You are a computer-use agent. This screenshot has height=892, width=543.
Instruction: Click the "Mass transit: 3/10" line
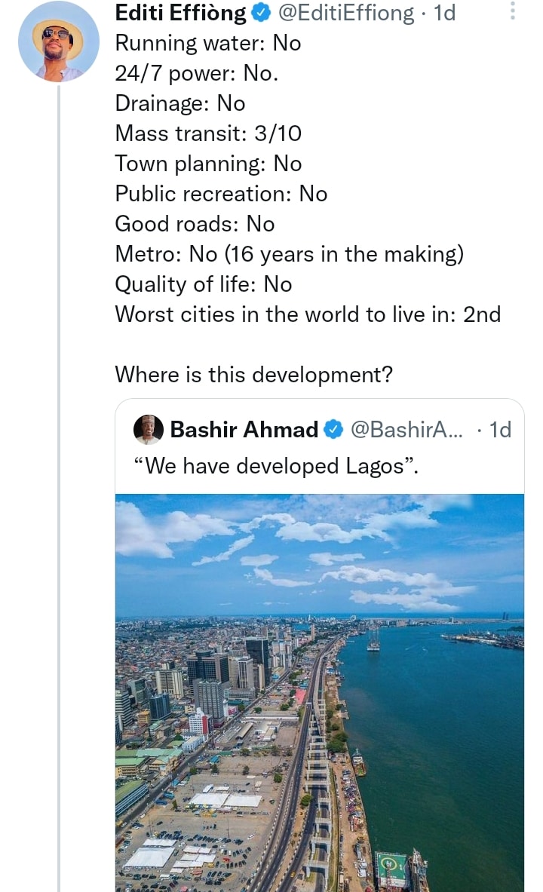pos(207,133)
